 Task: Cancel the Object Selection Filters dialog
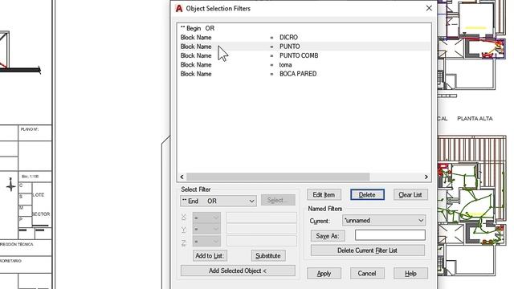click(x=367, y=273)
